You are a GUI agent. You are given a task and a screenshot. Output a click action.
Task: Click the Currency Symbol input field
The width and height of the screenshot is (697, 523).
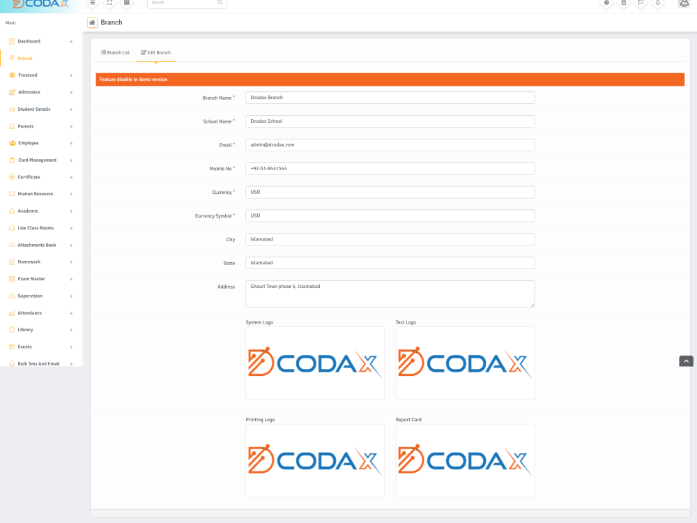390,215
